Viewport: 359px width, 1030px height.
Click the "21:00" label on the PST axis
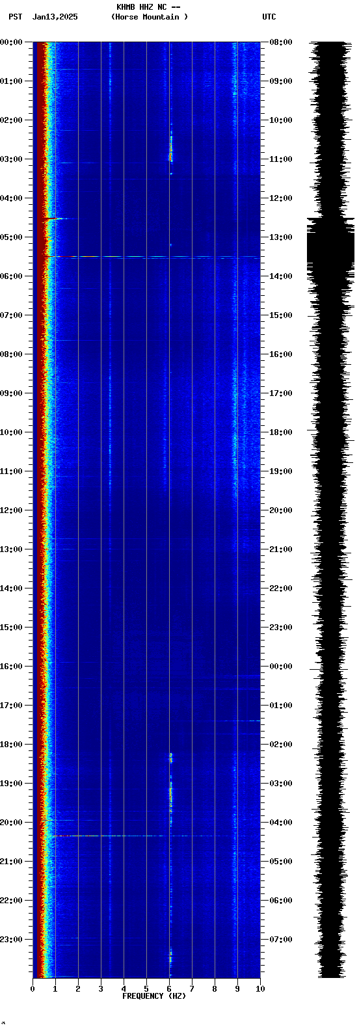click(12, 862)
